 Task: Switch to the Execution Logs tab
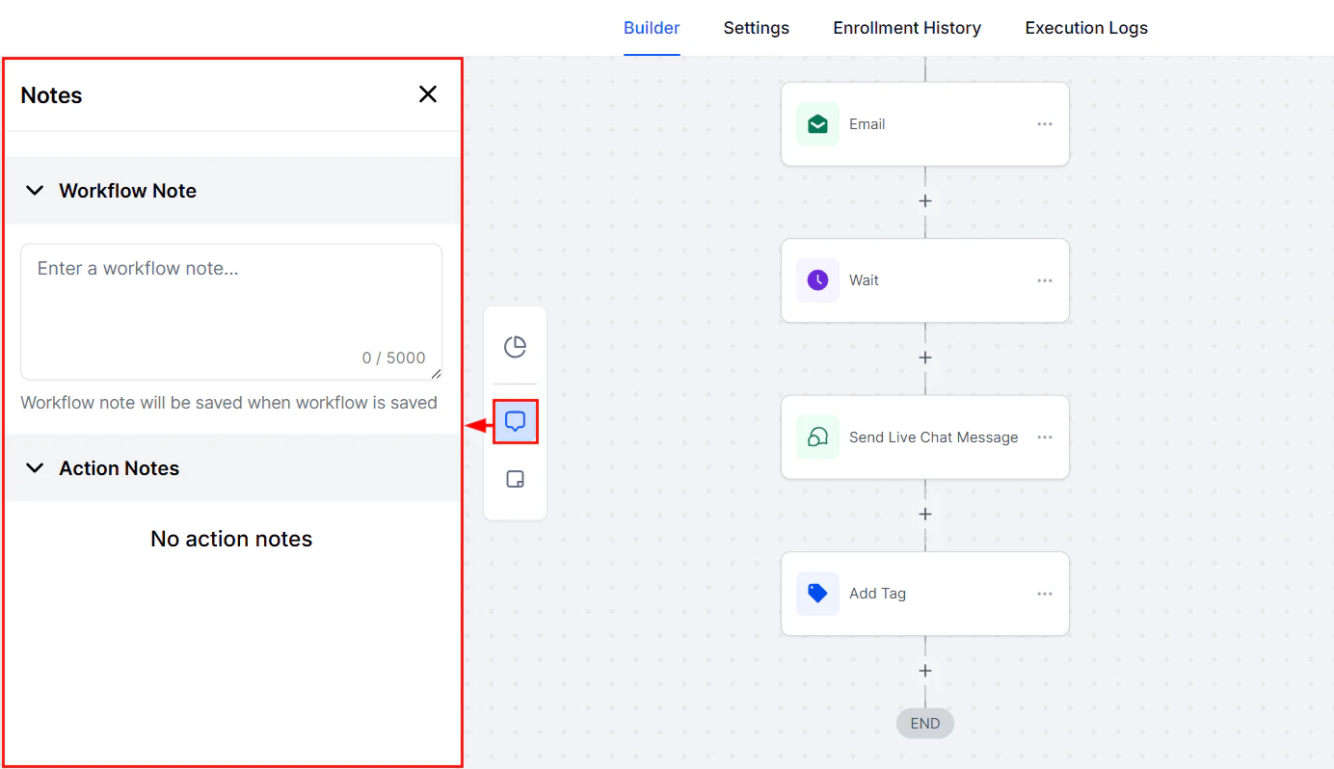[x=1086, y=28]
